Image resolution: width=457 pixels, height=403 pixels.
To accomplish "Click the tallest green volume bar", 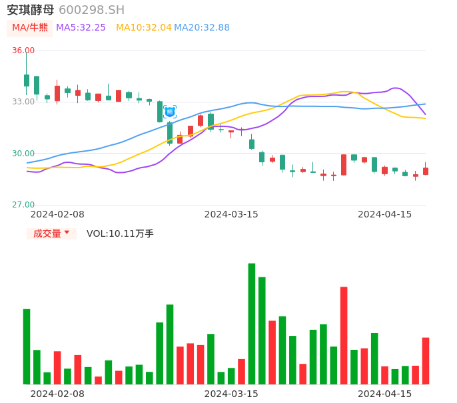I will point(252,323).
